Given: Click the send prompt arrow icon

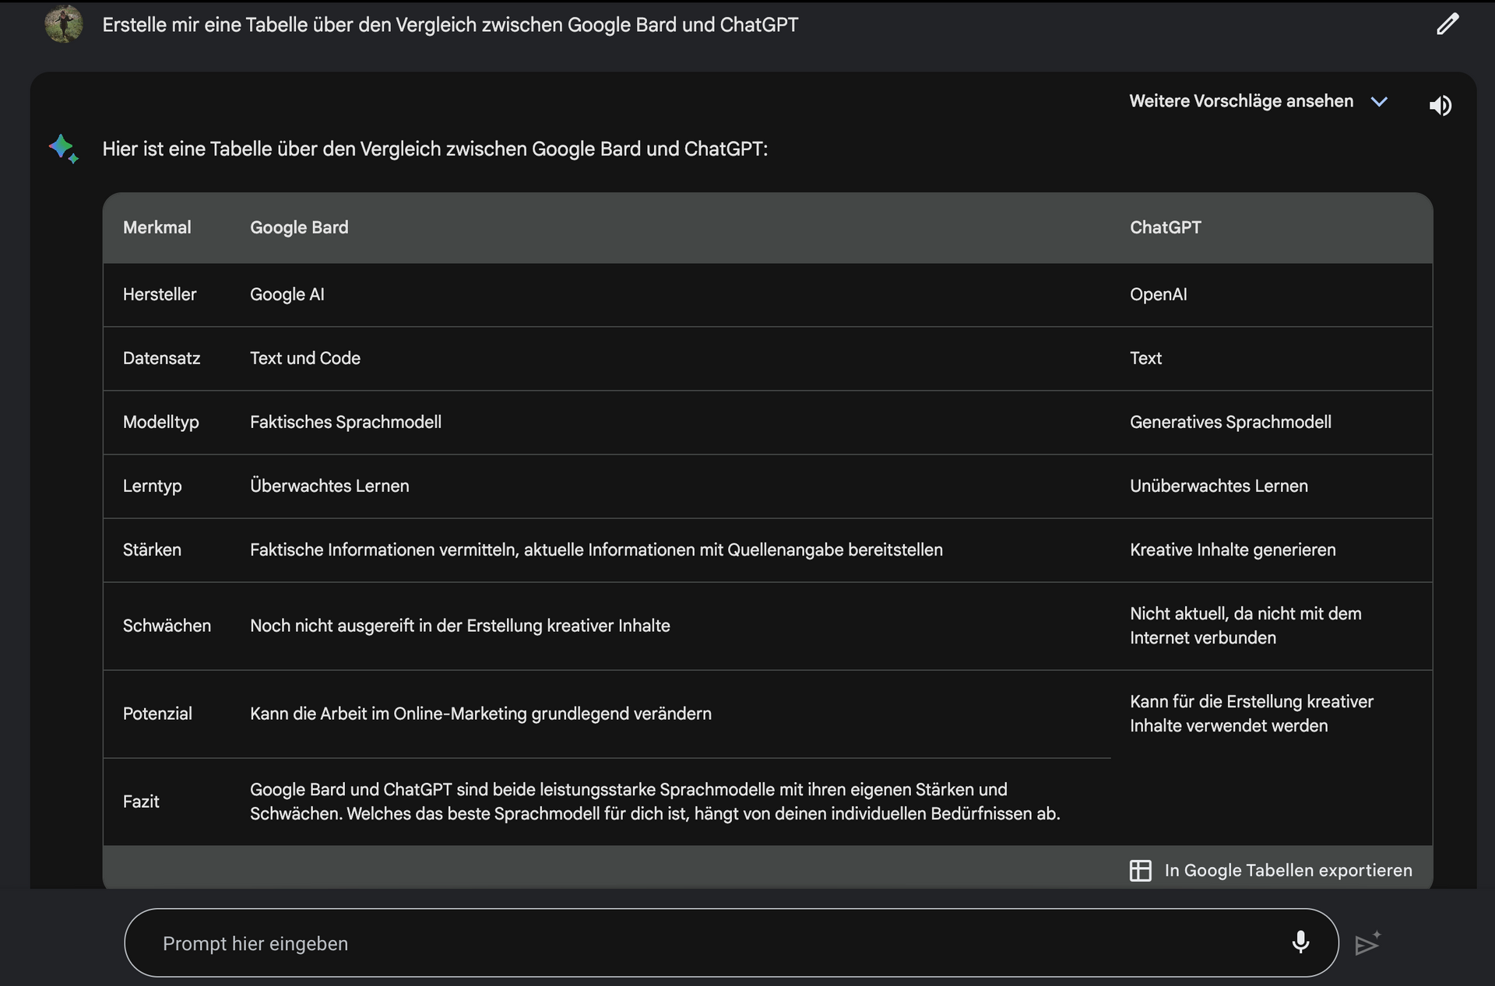Looking at the screenshot, I should 1367,943.
